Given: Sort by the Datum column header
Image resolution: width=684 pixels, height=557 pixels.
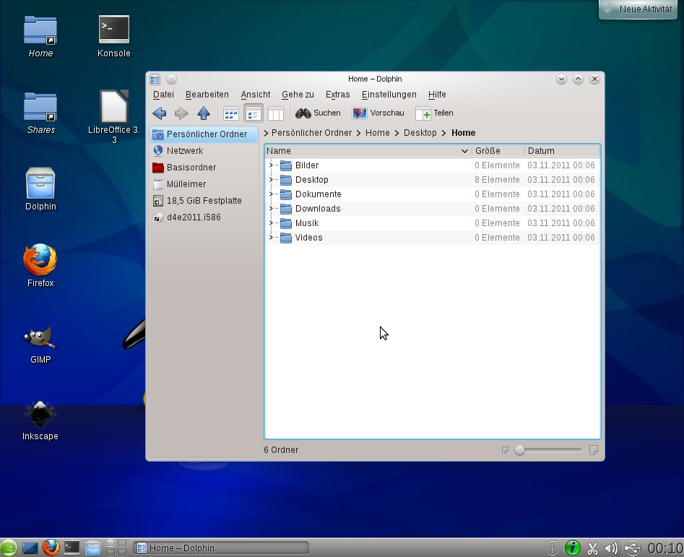Looking at the screenshot, I should tap(562, 151).
